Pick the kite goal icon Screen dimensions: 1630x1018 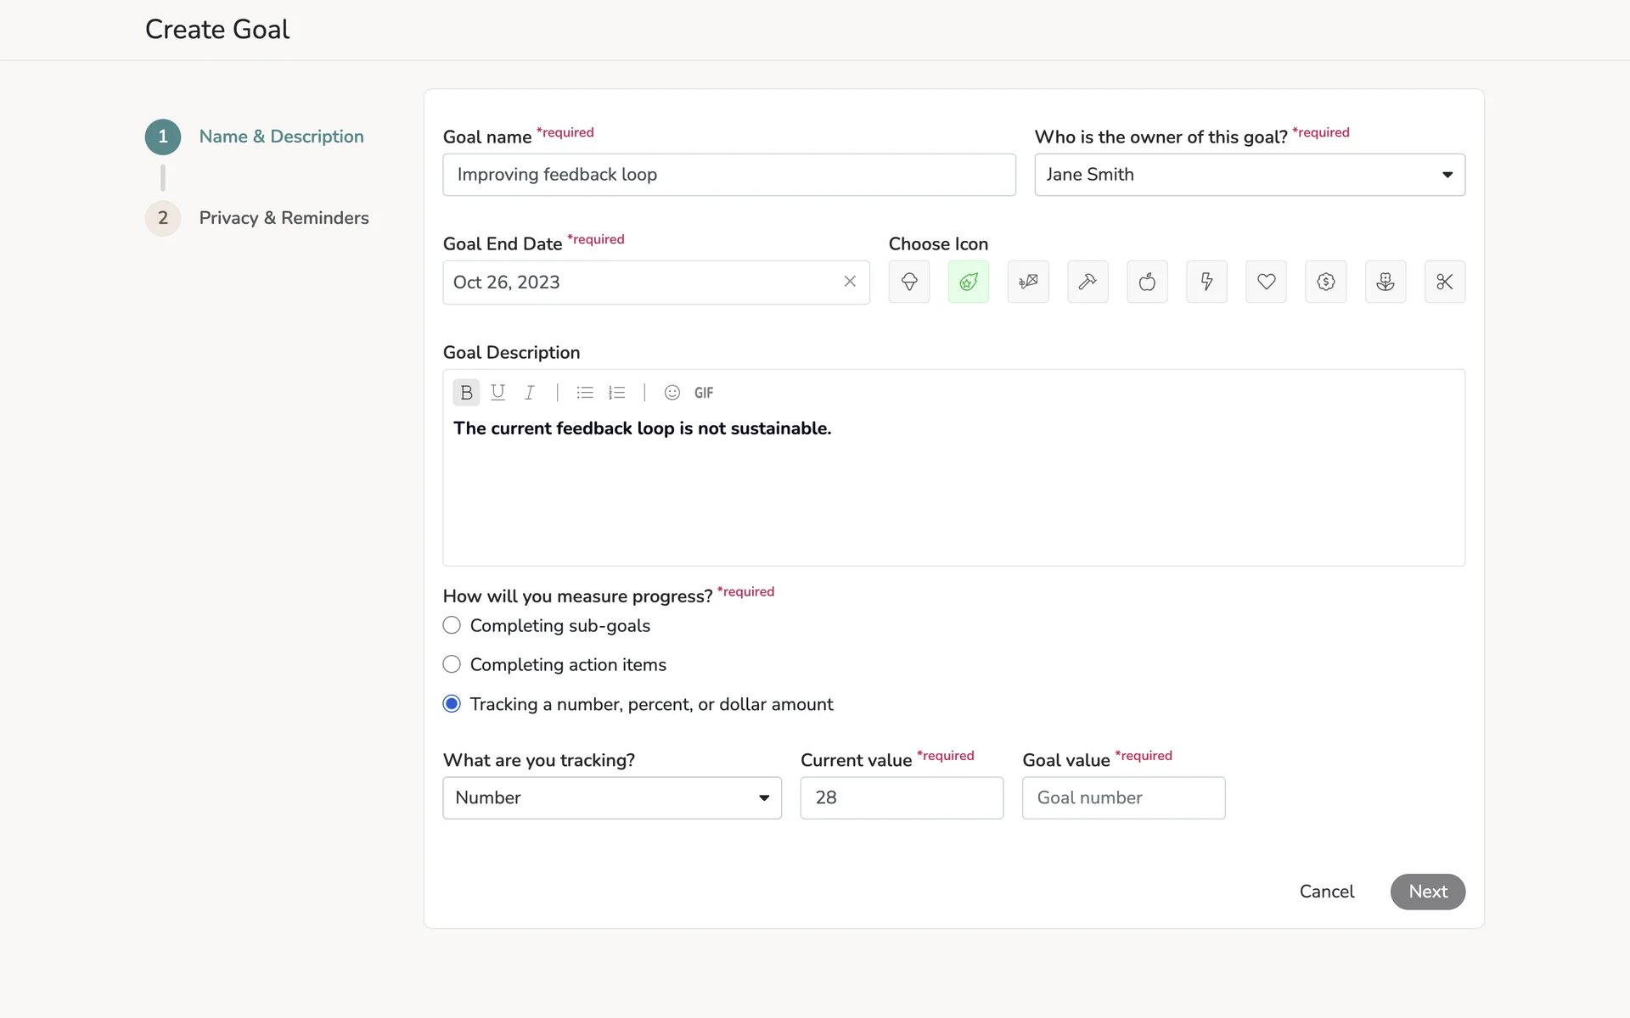[x=1027, y=282]
